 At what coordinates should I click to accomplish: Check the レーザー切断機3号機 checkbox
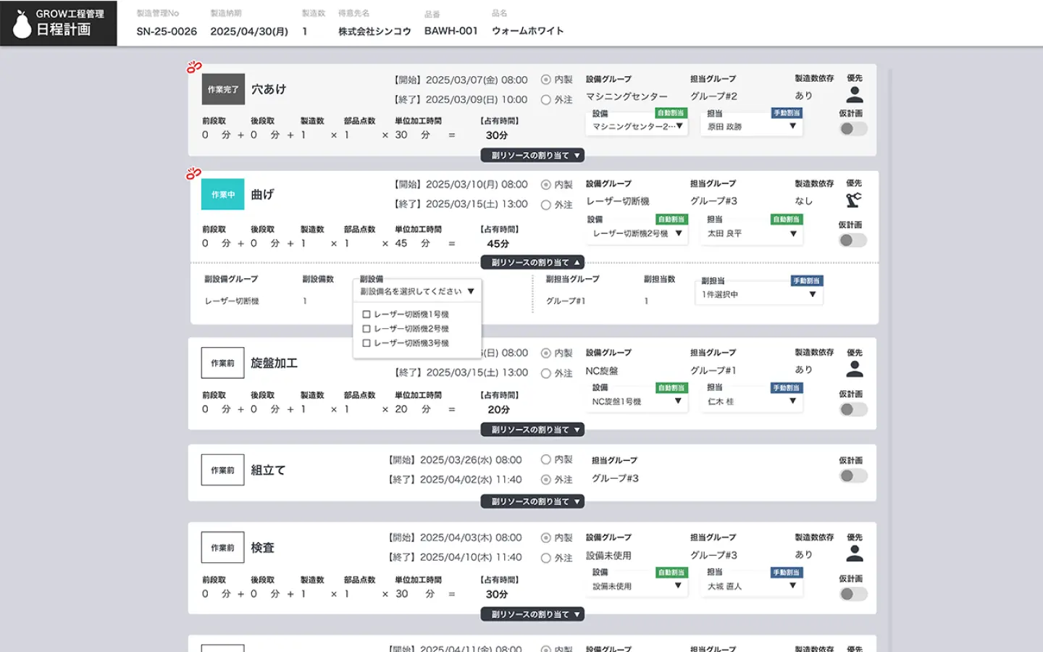[x=366, y=343]
